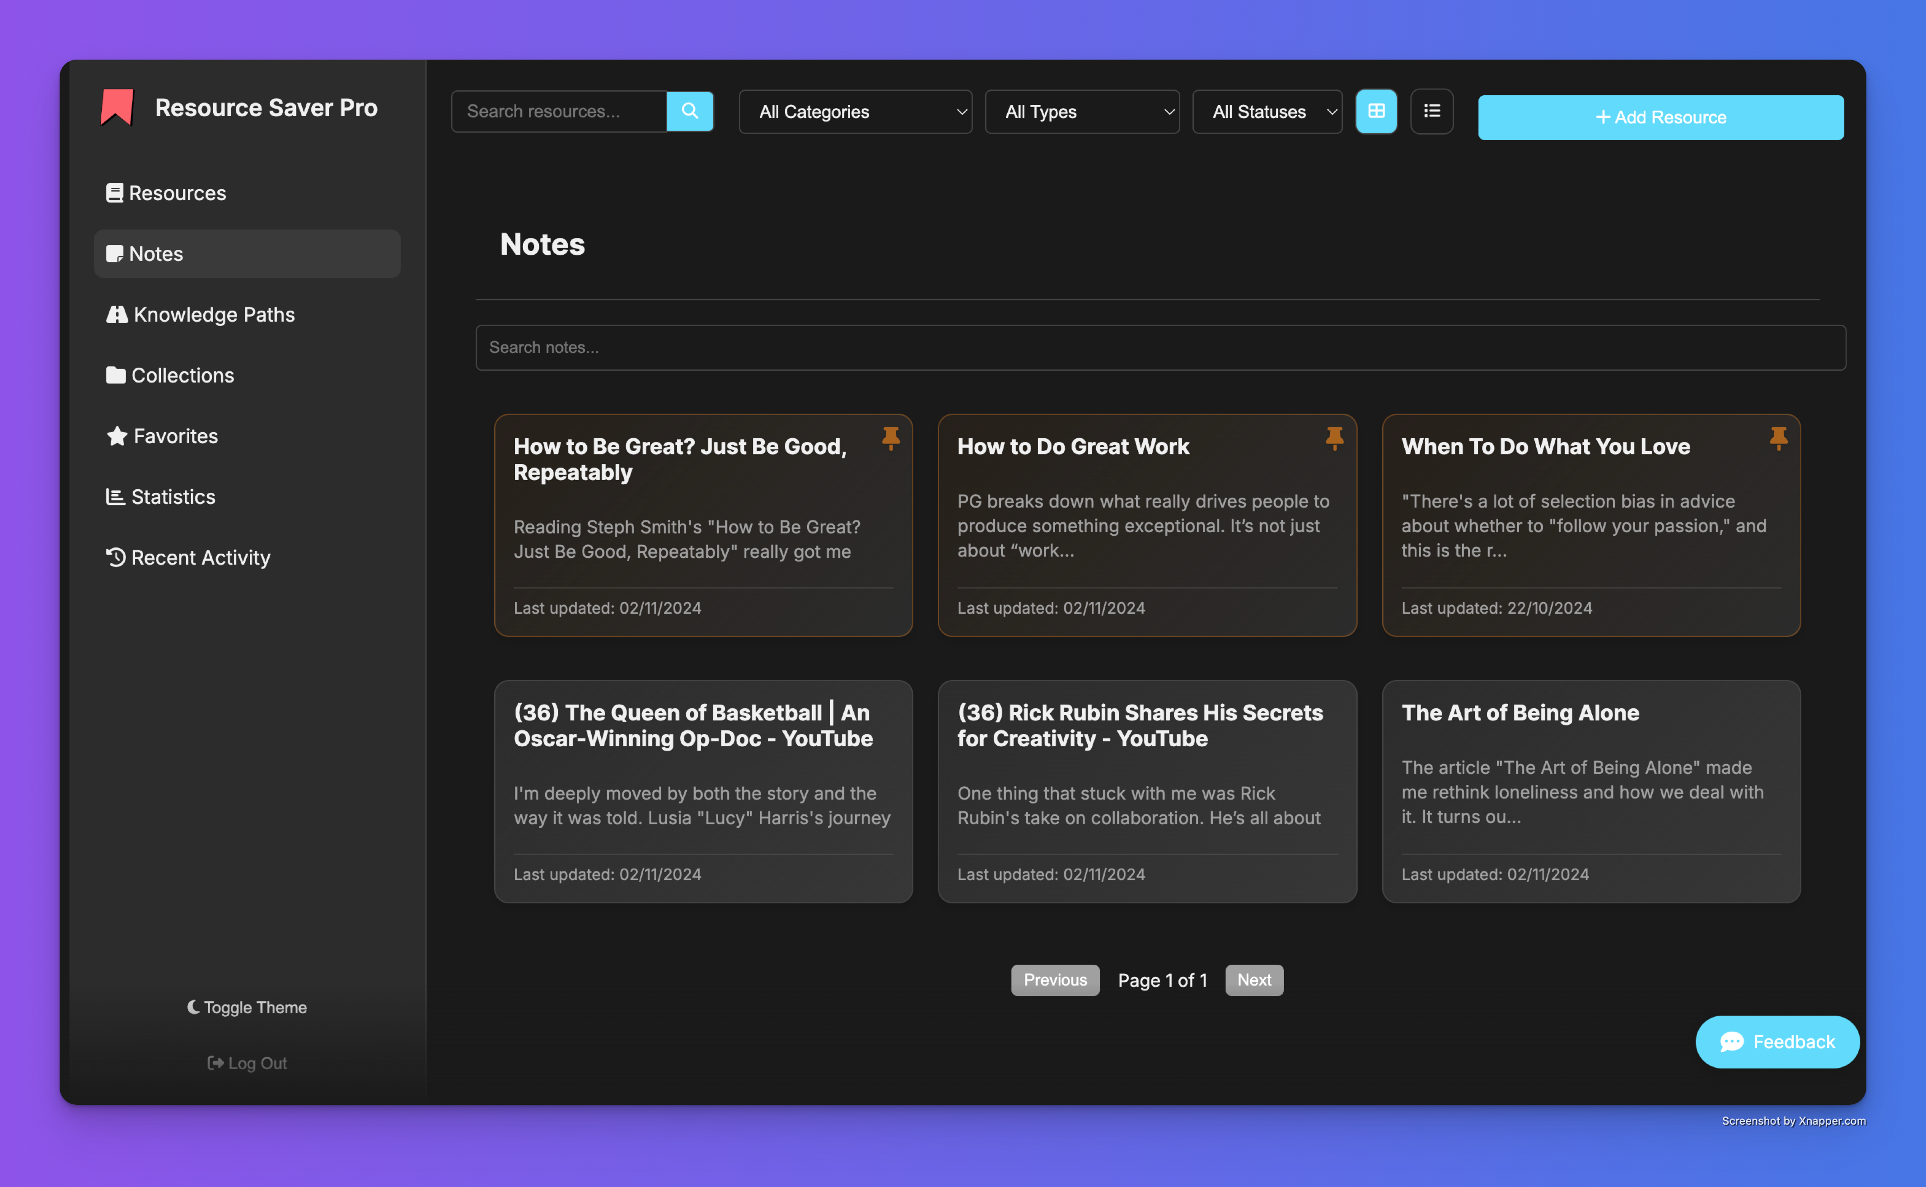Screen dimensions: 1926x1187
Task: Click 'Last updated: 22/10/2024' text
Action: [x=1497, y=608]
